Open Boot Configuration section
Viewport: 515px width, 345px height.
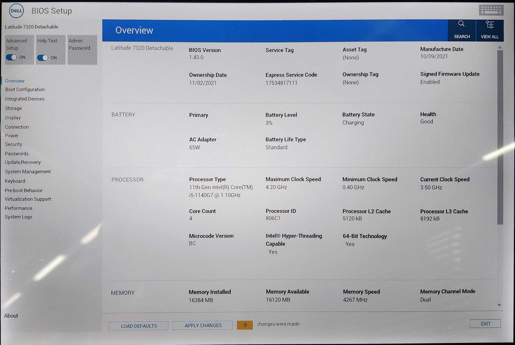point(25,90)
